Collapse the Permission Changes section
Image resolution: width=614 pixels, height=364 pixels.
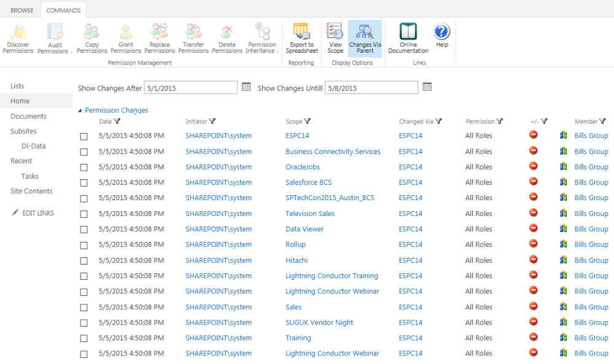[x=80, y=110]
